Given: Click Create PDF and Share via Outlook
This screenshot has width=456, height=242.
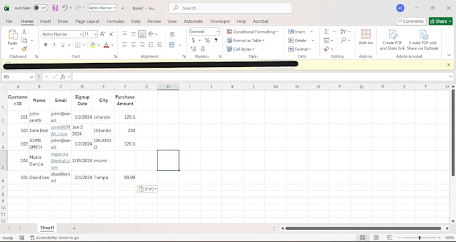Looking at the screenshot, I should (x=422, y=40).
